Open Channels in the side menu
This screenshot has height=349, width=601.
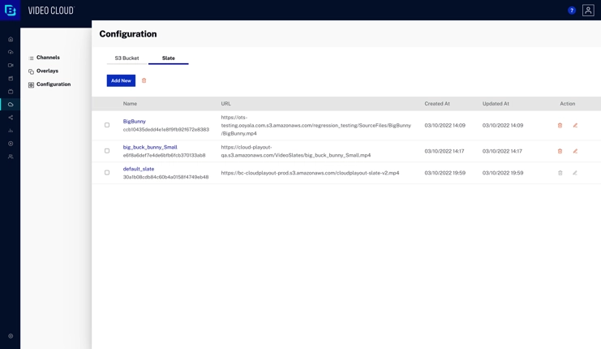click(48, 58)
